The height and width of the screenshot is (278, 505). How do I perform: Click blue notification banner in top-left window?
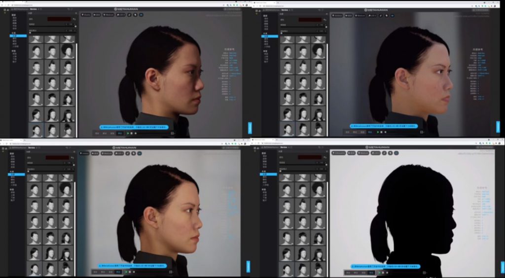(134, 127)
